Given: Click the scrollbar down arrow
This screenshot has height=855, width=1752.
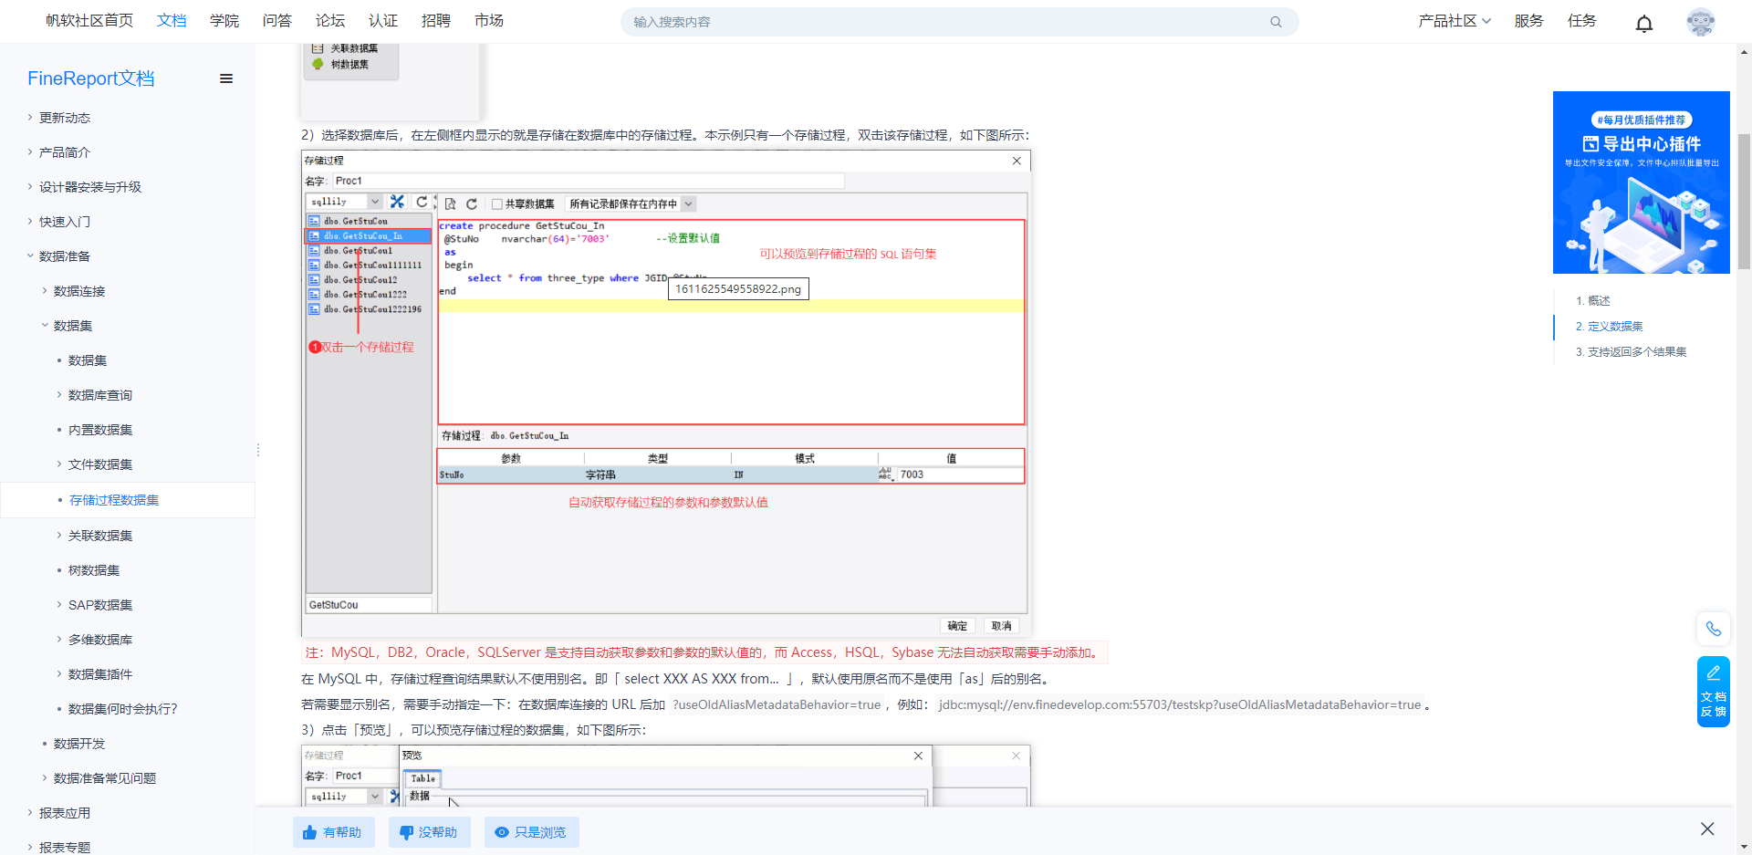Looking at the screenshot, I should (1744, 846).
